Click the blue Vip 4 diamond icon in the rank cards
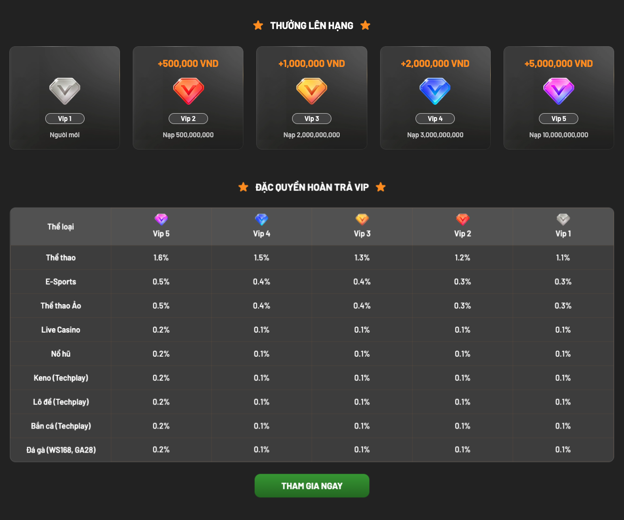Image resolution: width=624 pixels, height=520 pixels. (x=435, y=91)
